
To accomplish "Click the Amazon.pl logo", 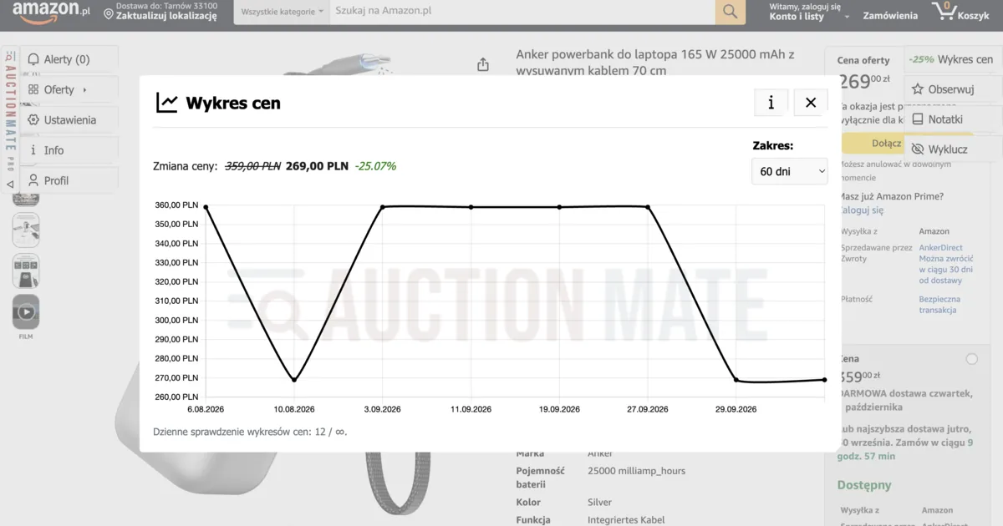I will tap(51, 11).
